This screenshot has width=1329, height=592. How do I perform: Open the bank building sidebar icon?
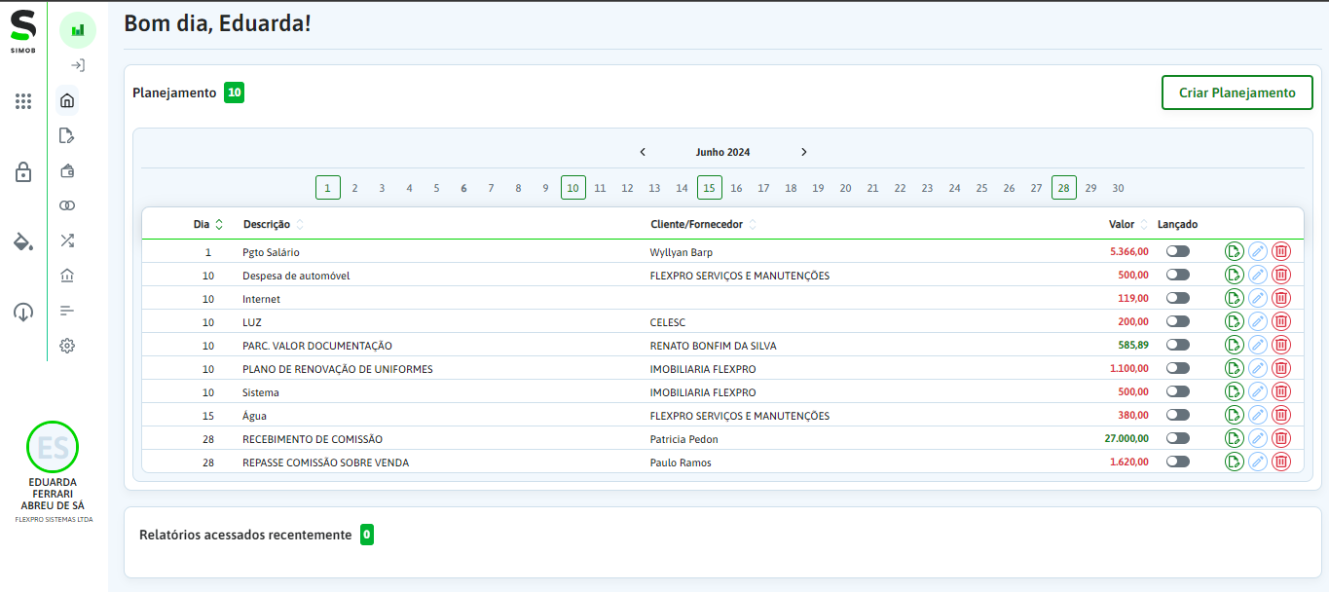[67, 276]
